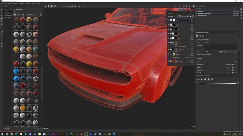Delete layer trash icon in Layers toolbar
Screen dimensions: 243x136
tap(193, 16)
